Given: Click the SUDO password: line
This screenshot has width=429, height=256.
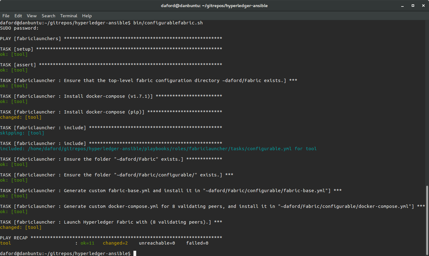Looking at the screenshot, I should click(19, 28).
